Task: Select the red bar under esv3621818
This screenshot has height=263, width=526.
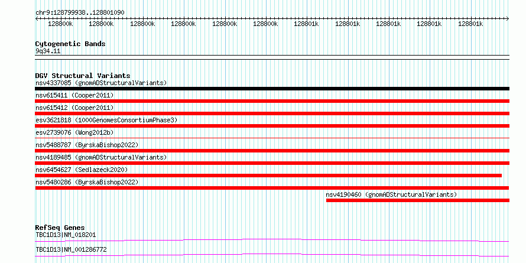Action: 272,126
